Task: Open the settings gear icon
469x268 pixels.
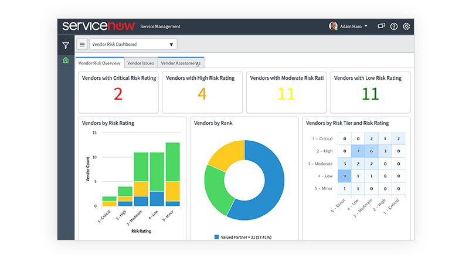Action: tap(406, 26)
